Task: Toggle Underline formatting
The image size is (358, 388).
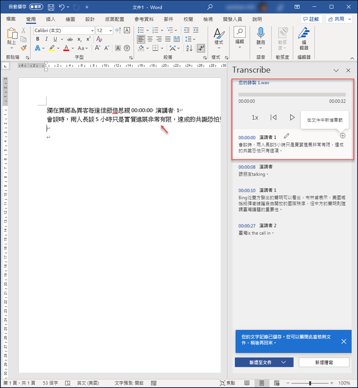Action: (x=55, y=39)
